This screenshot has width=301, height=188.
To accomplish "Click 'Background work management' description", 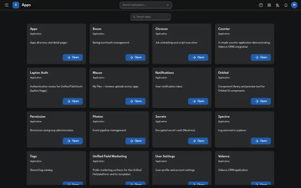I will 111,43.
